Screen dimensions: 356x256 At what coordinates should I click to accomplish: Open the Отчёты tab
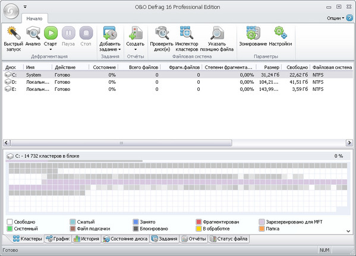pyautogui.click(x=194, y=239)
